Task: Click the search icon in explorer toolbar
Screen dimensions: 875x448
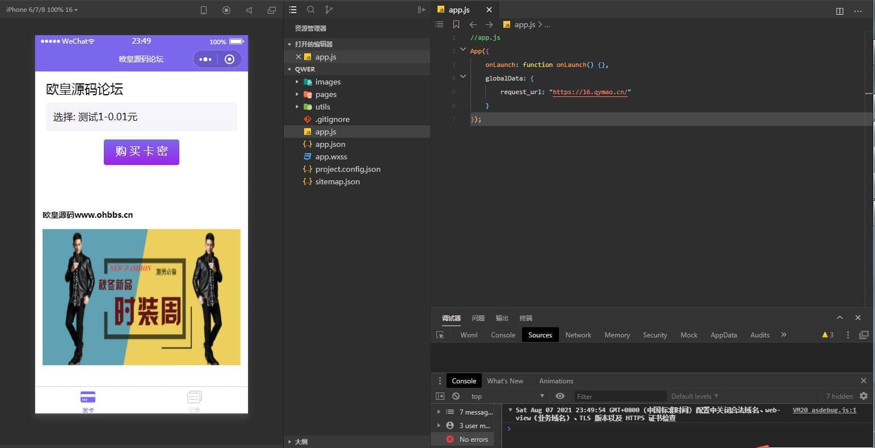Action: [310, 10]
